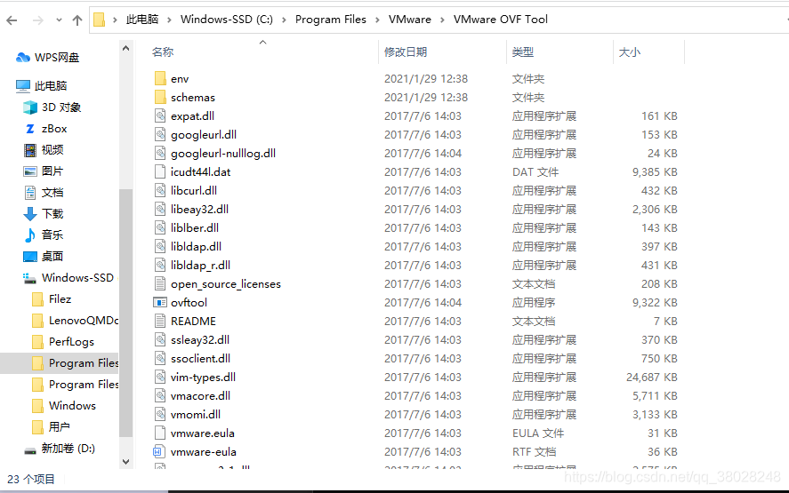Click the navigation pane scrollbar thumb
Image resolution: width=789 pixels, height=493 pixels.
[x=125, y=313]
